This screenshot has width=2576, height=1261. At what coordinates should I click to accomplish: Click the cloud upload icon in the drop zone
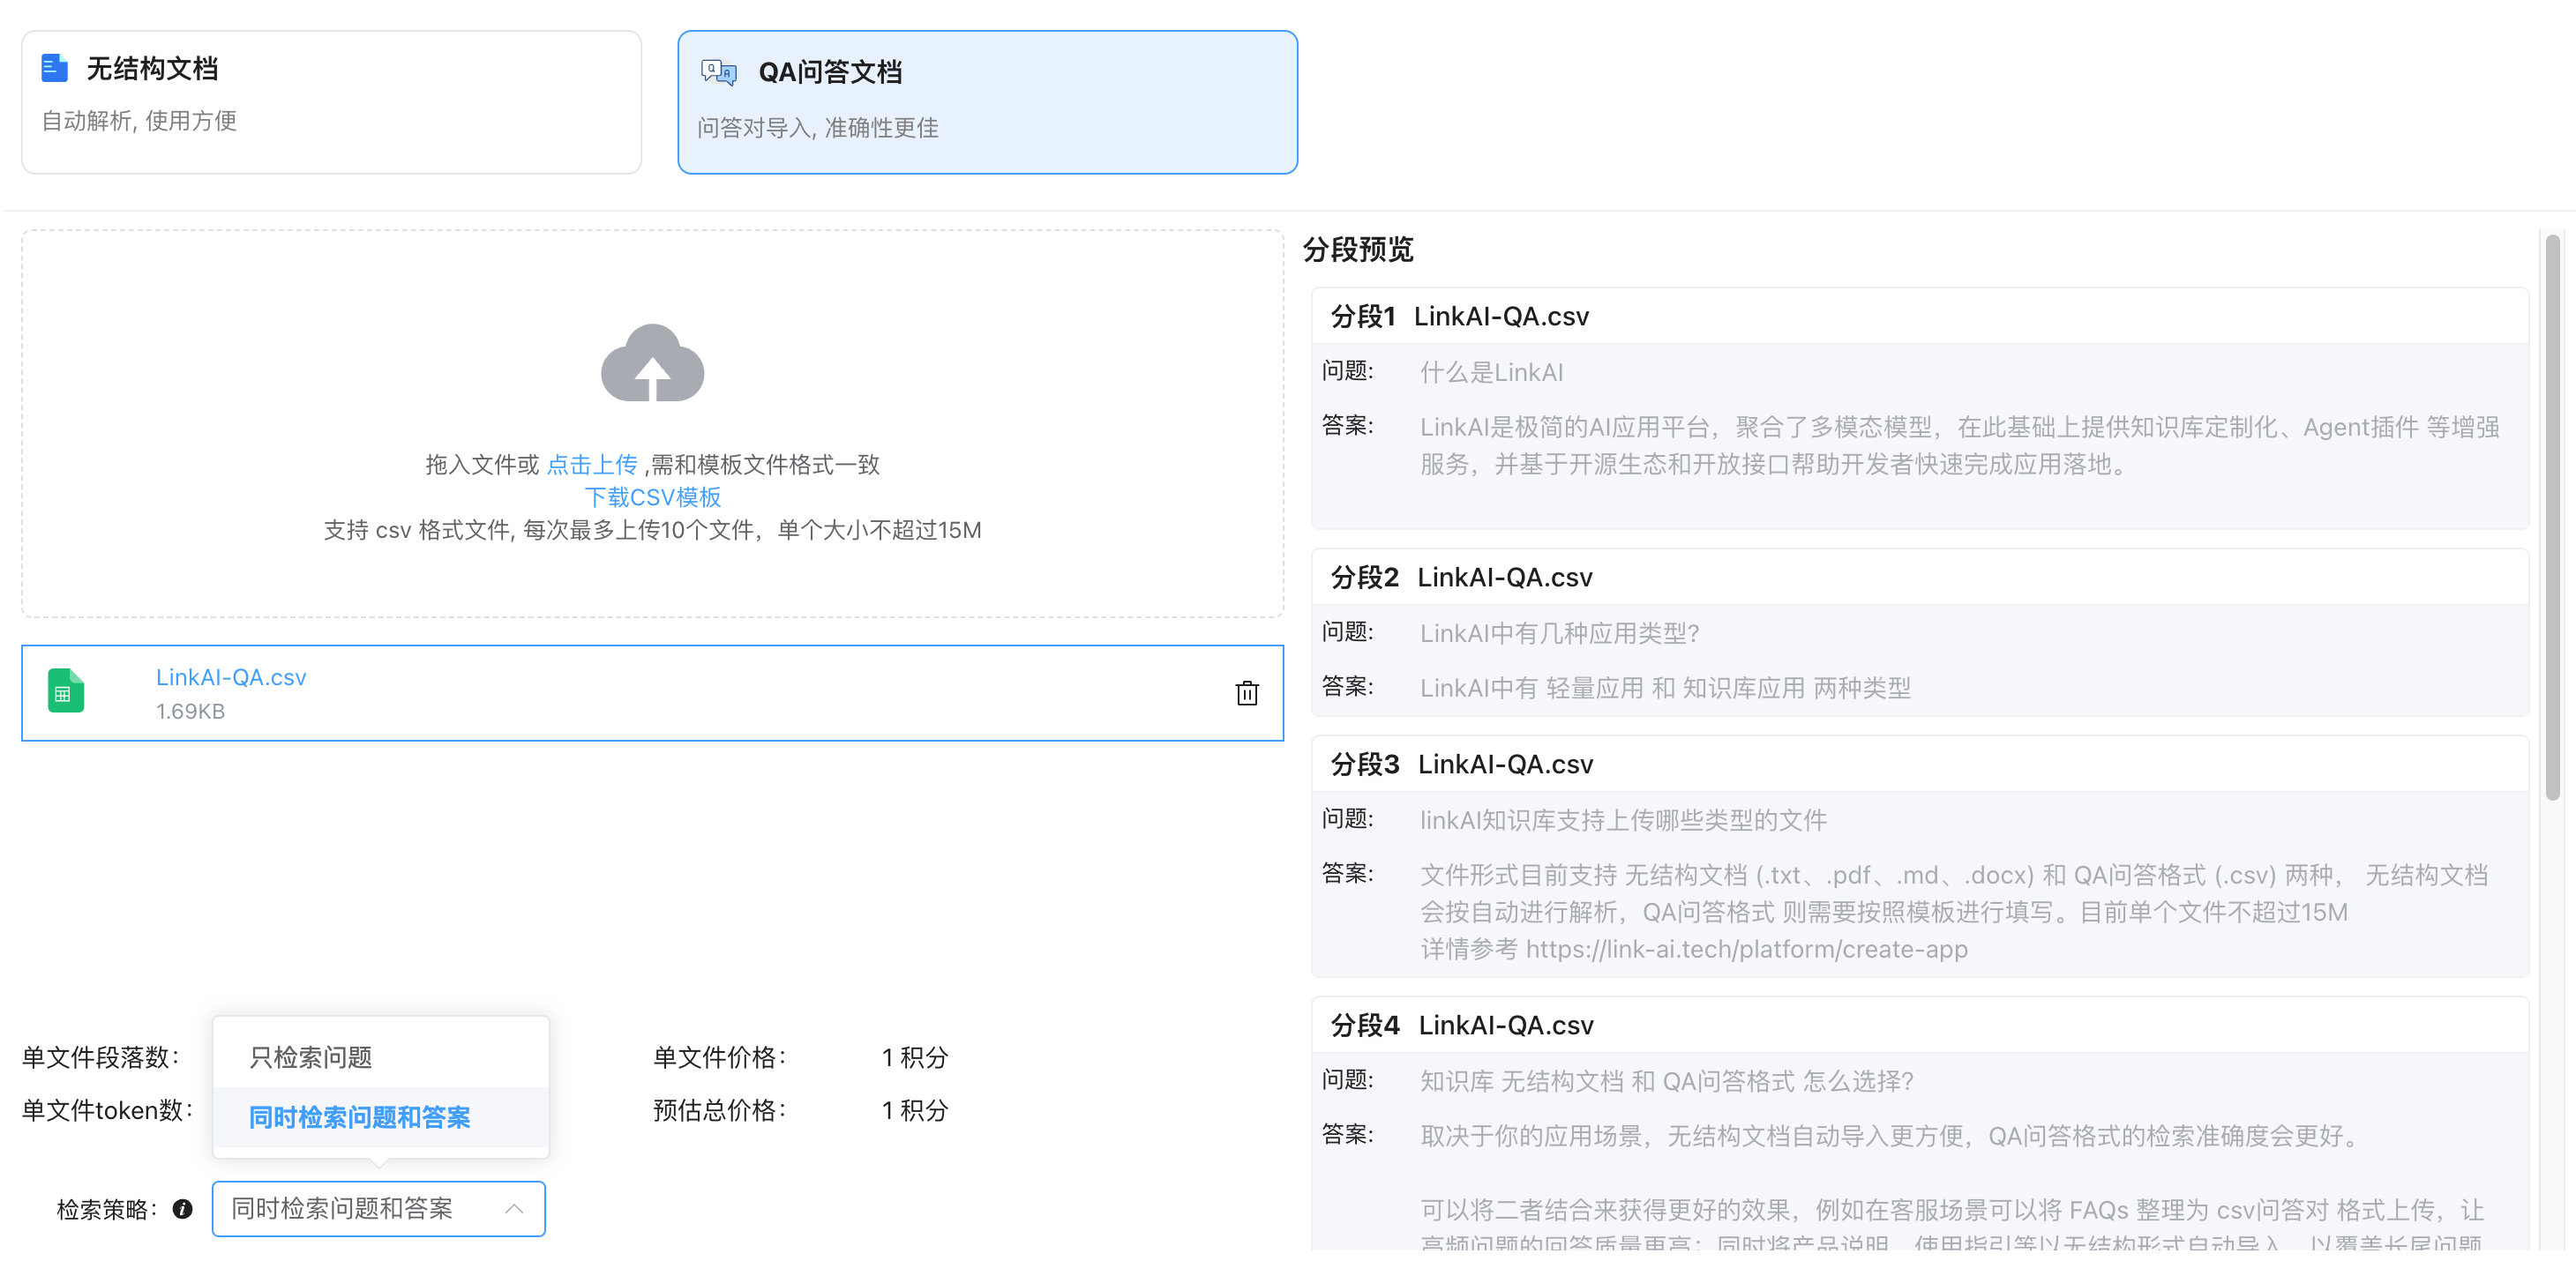point(652,365)
